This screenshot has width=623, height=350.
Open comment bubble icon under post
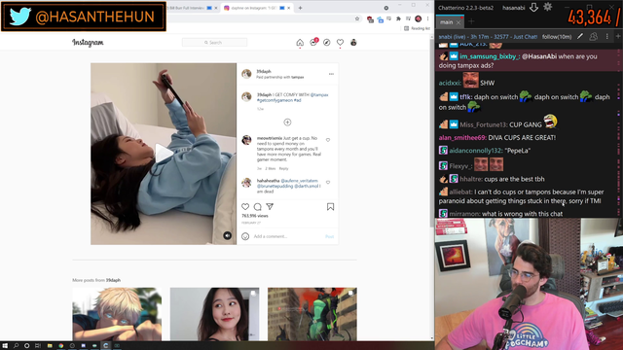257,207
